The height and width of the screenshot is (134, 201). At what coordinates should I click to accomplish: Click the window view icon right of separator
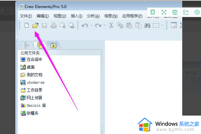[174, 25]
